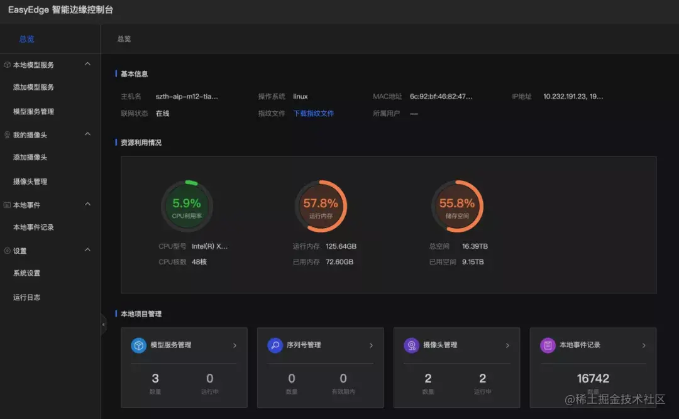Screen dimensions: 679x419
Task: Click the purple 摄像头管理 card icon
Action: [x=411, y=346]
